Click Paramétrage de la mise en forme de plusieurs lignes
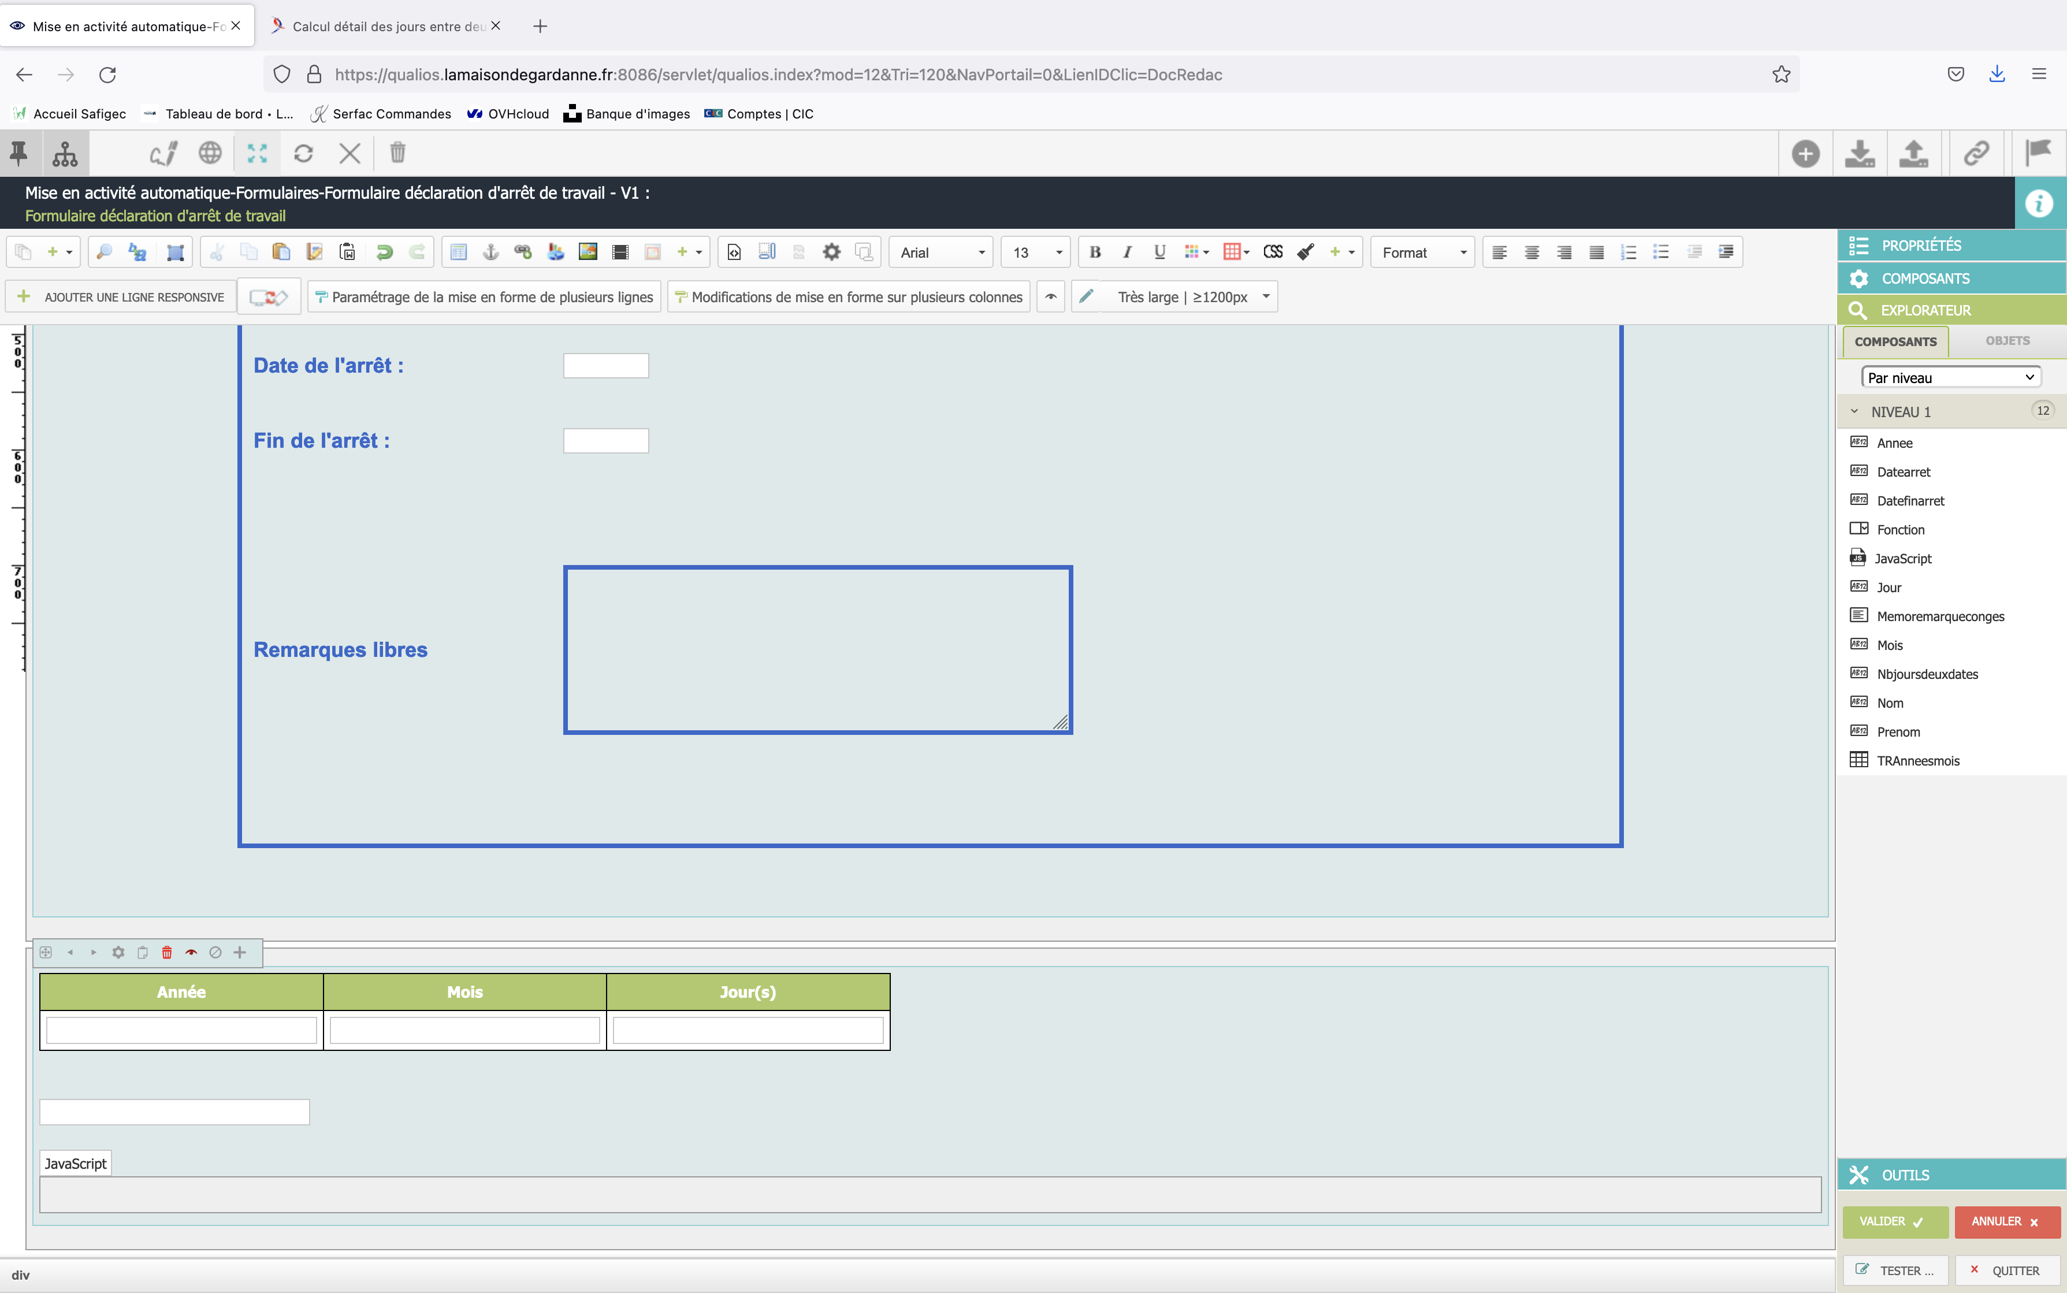2067x1293 pixels. click(x=484, y=297)
